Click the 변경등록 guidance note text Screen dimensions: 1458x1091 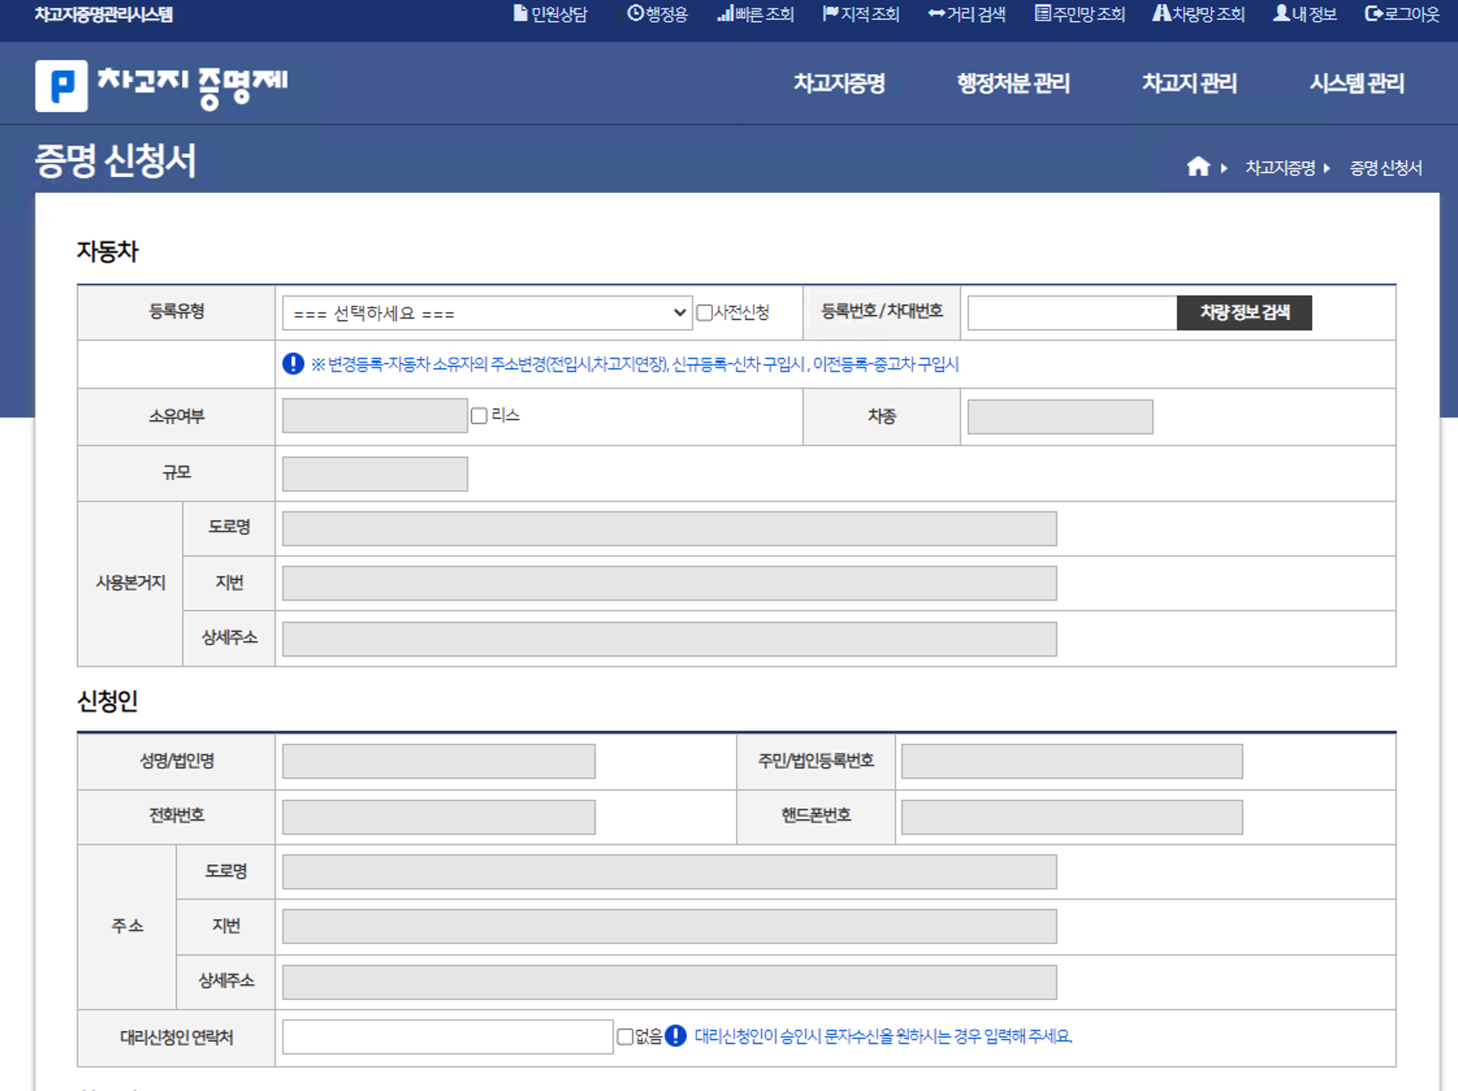[x=635, y=364]
